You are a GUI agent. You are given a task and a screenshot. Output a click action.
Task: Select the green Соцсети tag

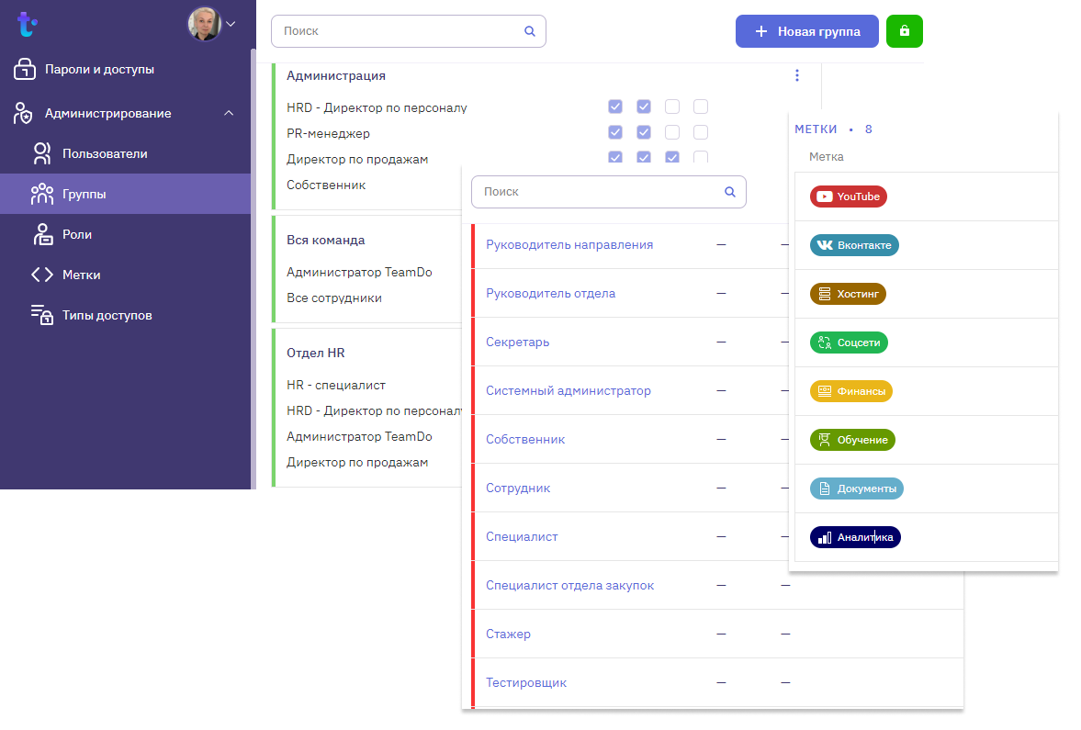(849, 343)
